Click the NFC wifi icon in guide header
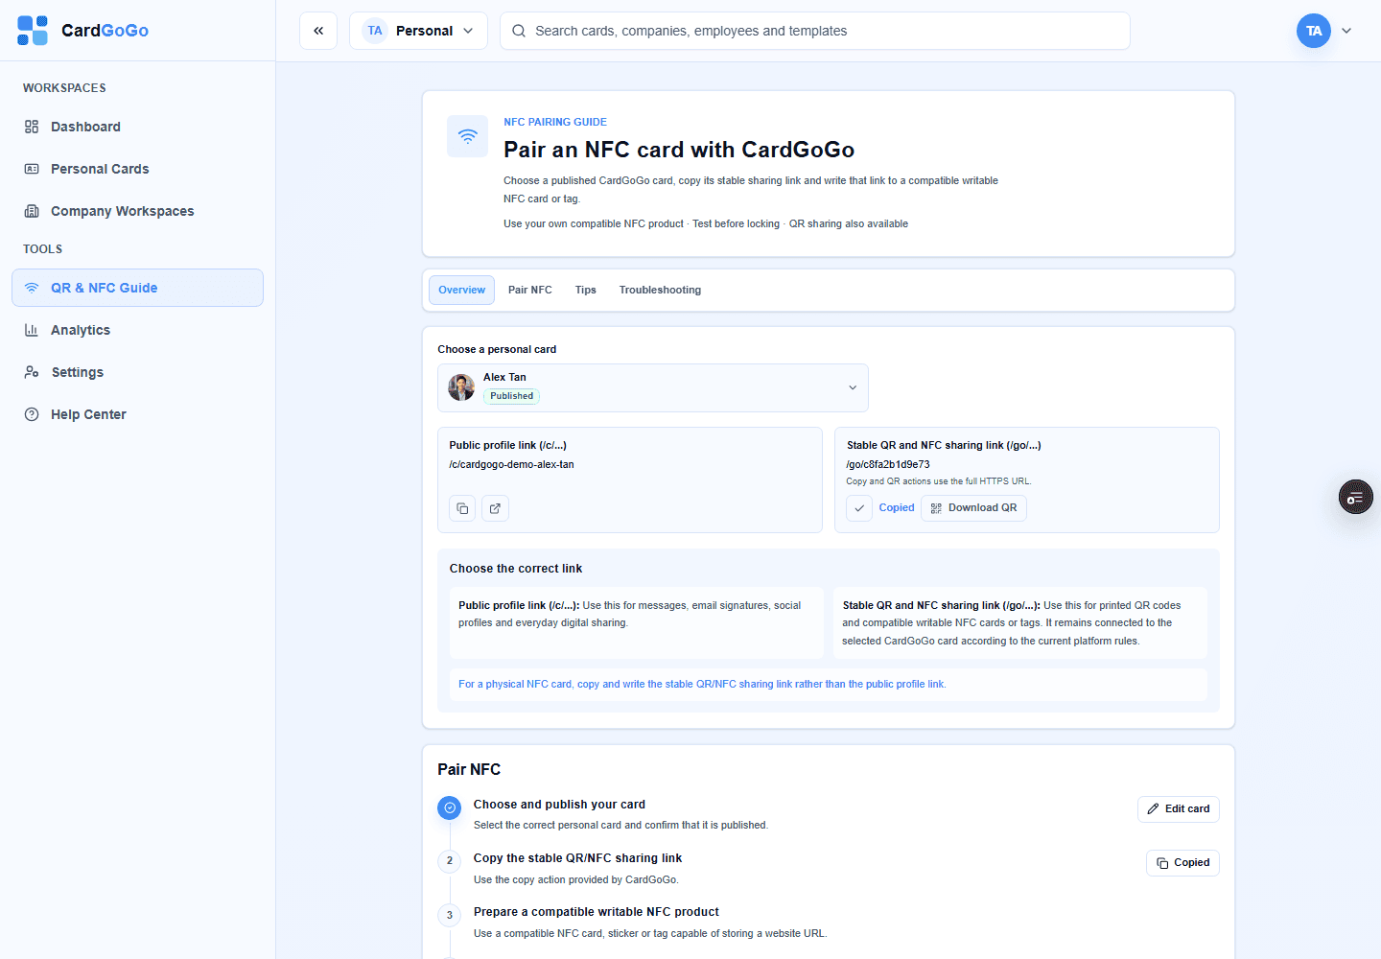Image resolution: width=1381 pixels, height=959 pixels. (468, 136)
